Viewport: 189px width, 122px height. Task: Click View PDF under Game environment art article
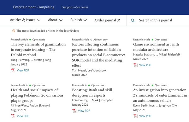[145, 65]
